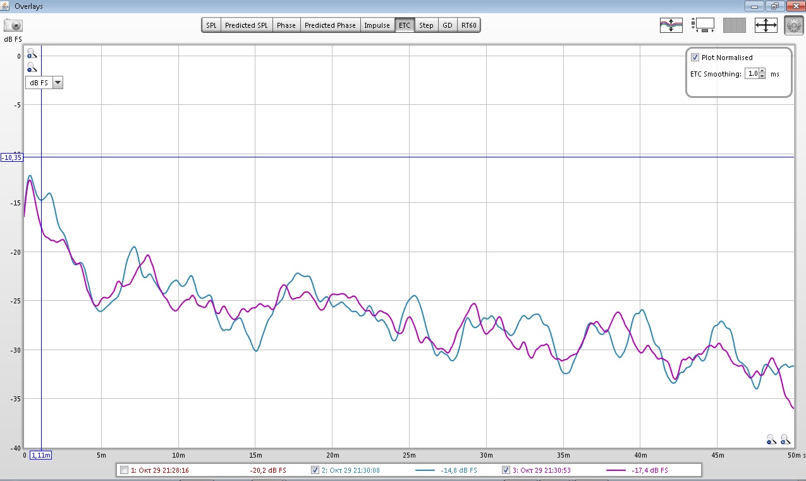
Task: Click the ETC Smoothing value field
Action: pos(751,74)
